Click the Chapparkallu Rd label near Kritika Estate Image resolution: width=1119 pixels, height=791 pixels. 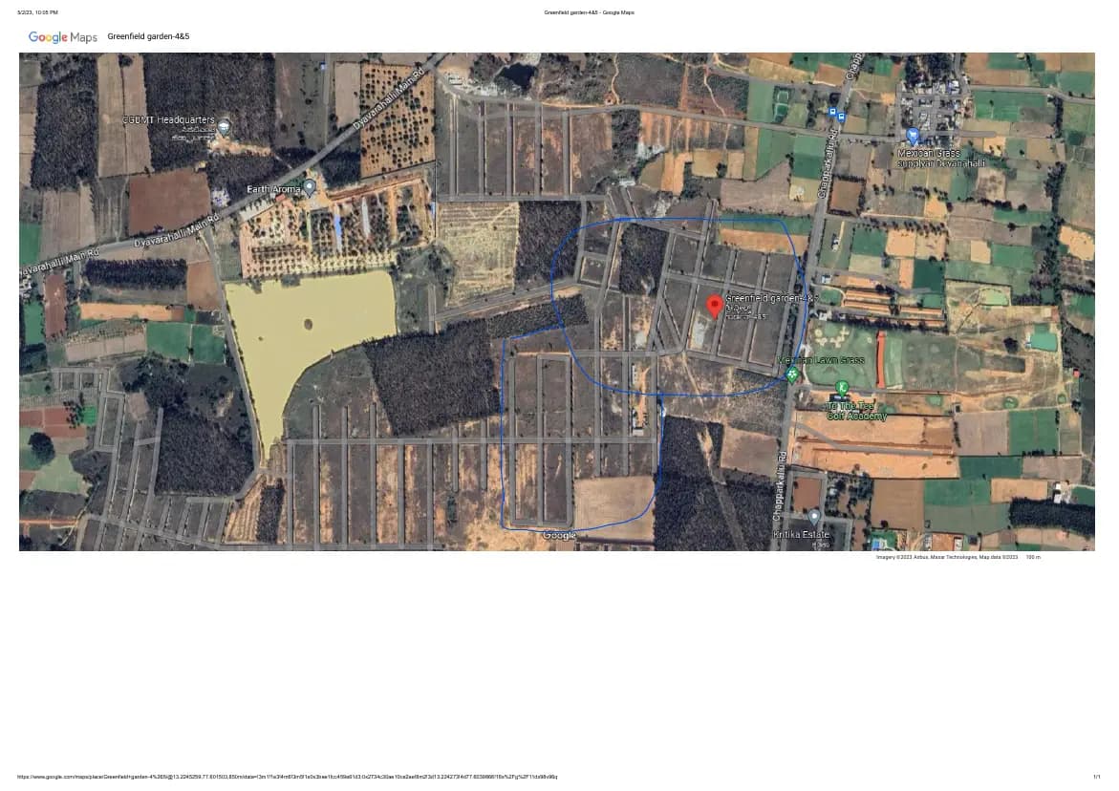779,485
